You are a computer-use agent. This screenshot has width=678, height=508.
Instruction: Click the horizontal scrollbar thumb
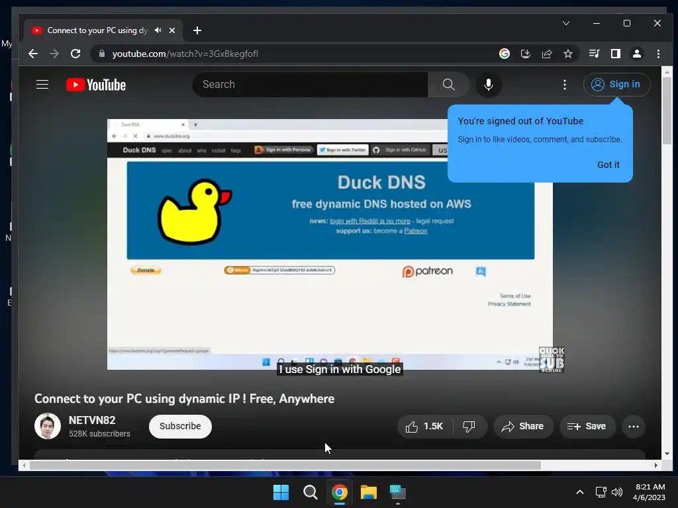pyautogui.click(x=285, y=465)
